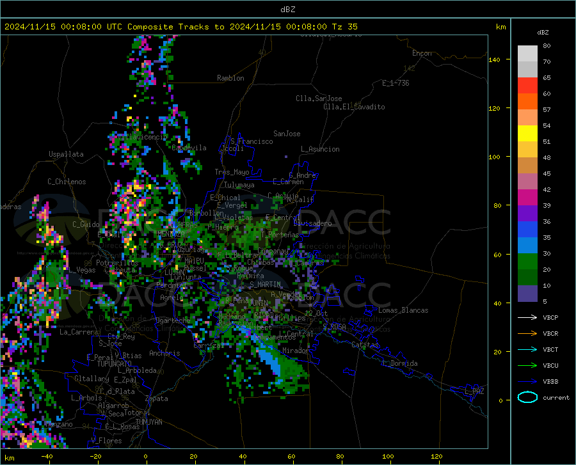The image size is (576, 465).
Task: Click the 'Ramblon' map label
Action: pyautogui.click(x=230, y=78)
